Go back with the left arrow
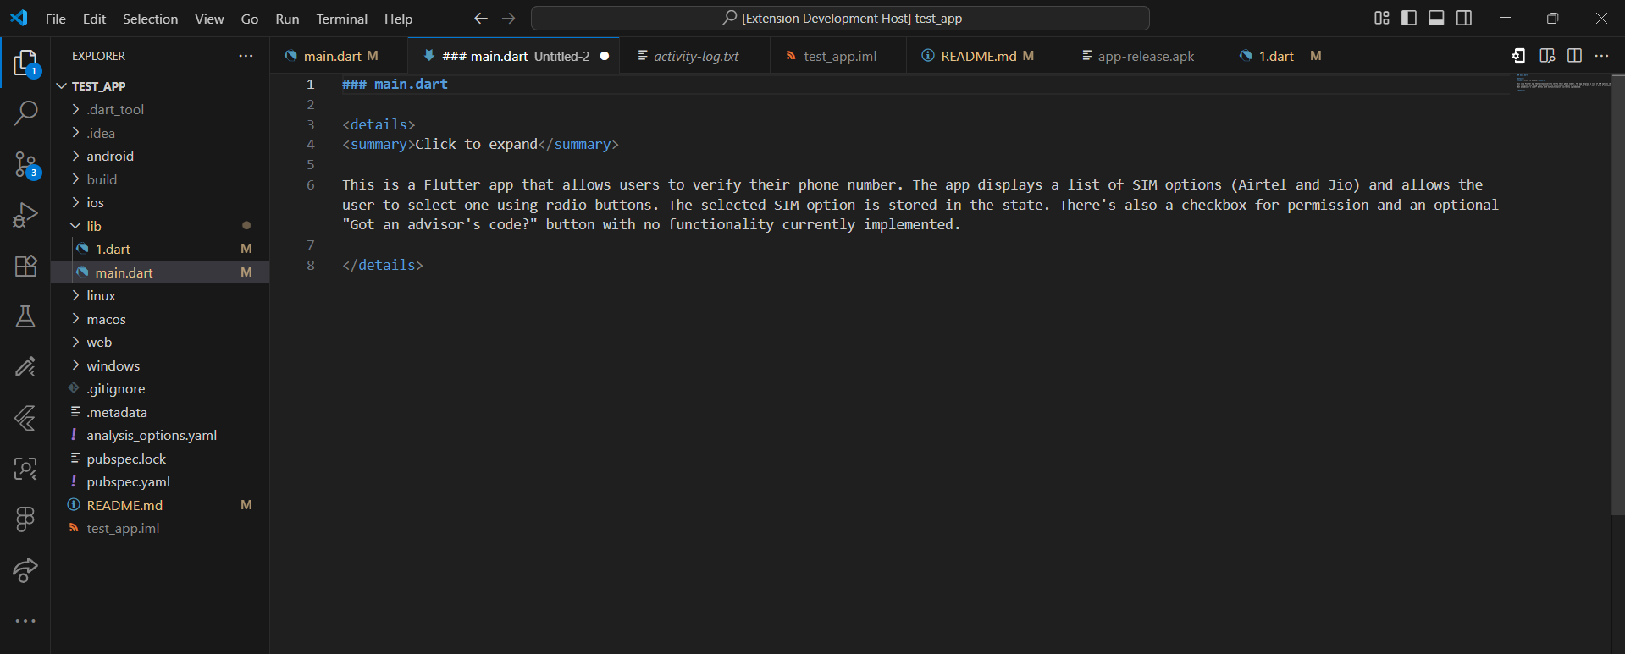The image size is (1625, 654). (481, 18)
